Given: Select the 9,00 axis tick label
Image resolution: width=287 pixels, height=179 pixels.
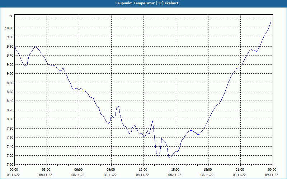Looking at the screenshot, I should click(x=10, y=74).
